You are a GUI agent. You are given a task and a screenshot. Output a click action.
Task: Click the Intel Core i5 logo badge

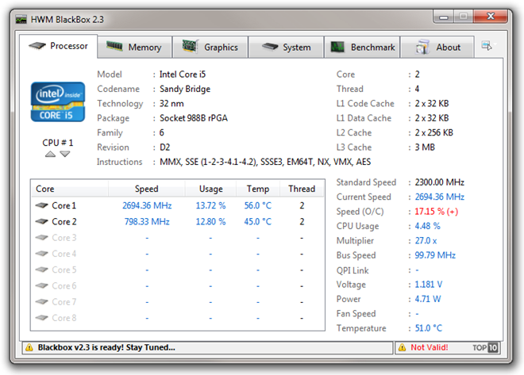pyautogui.click(x=58, y=101)
